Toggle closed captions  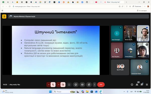tap(82, 85)
